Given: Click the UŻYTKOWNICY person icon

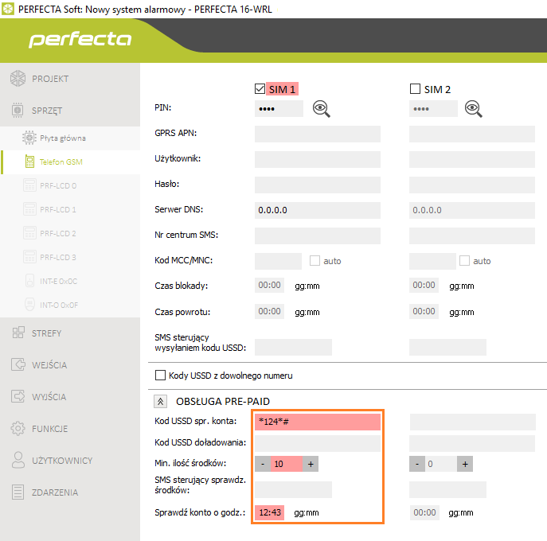Looking at the screenshot, I should tap(18, 460).
